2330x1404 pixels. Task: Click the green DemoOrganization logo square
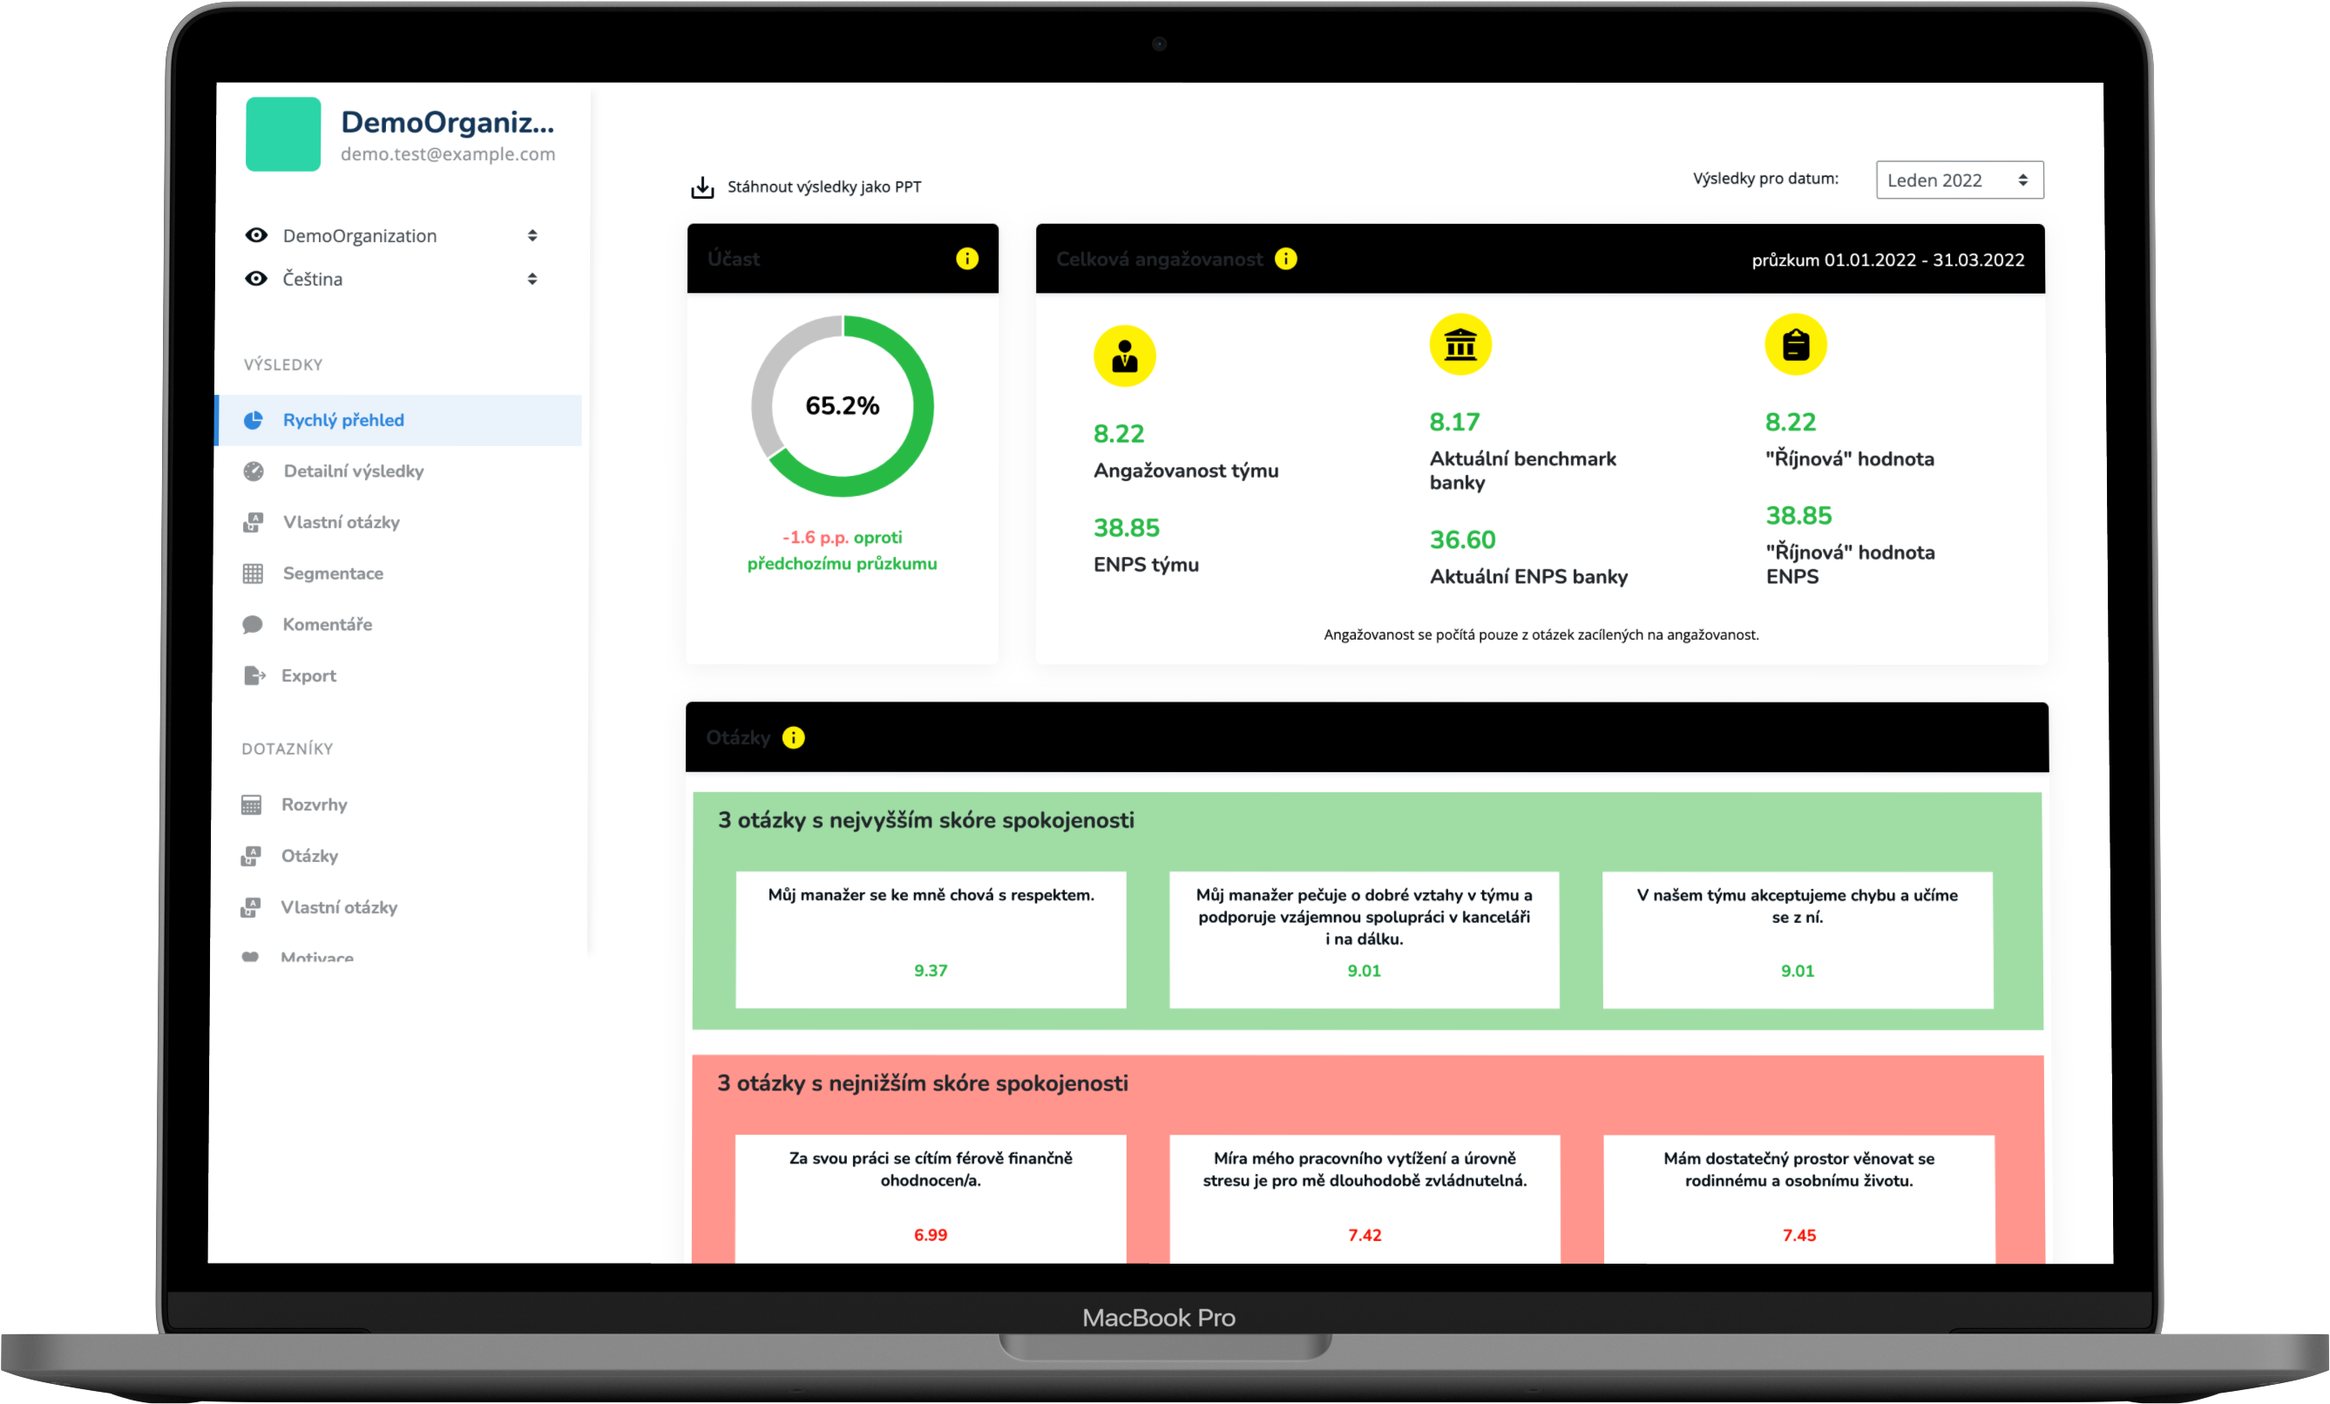point(282,134)
